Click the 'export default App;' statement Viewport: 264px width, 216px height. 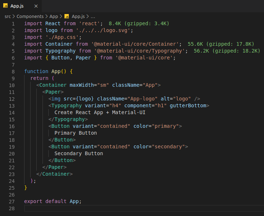[x=53, y=201]
